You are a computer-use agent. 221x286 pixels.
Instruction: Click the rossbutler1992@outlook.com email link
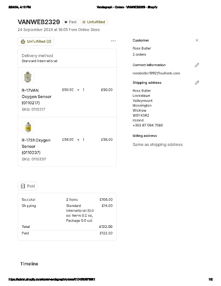pos(156,73)
